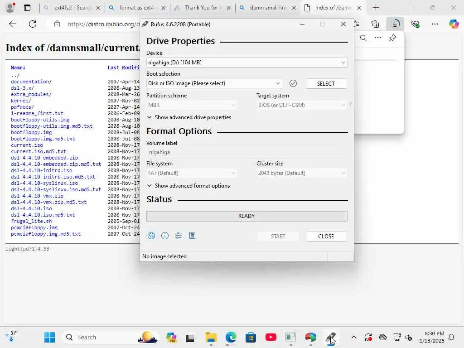
Task: Open Microsoft Store from the taskbar
Action: point(251,337)
